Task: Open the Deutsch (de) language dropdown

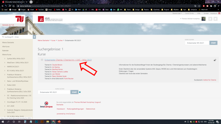Action: [x=177, y=13]
